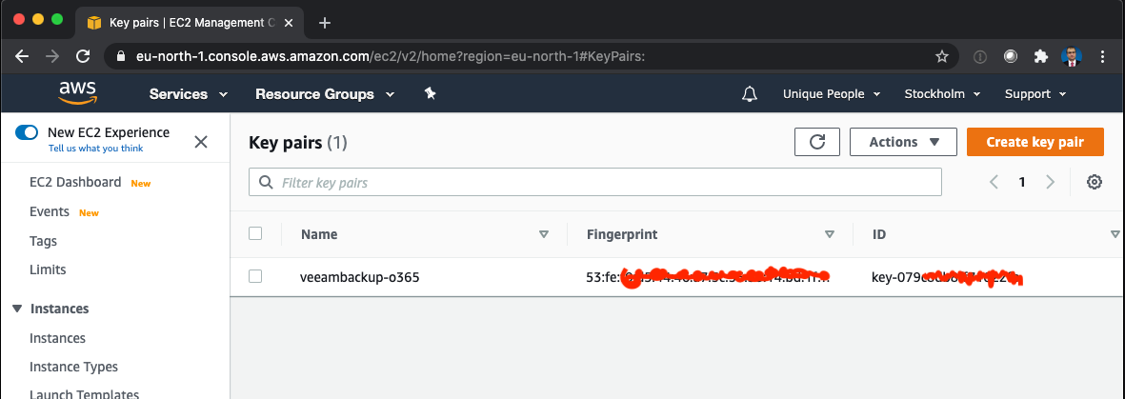The height and width of the screenshot is (399, 1125).
Task: Open Limits in sidebar
Action: tap(48, 269)
